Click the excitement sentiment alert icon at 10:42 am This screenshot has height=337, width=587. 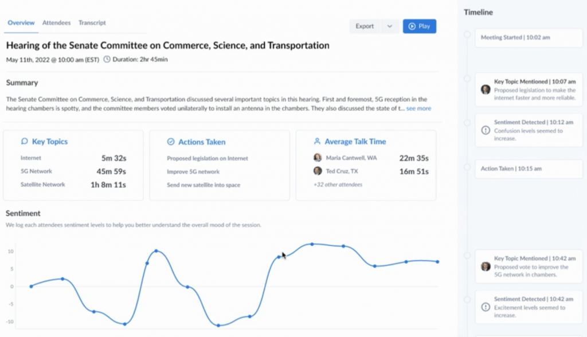tap(486, 307)
